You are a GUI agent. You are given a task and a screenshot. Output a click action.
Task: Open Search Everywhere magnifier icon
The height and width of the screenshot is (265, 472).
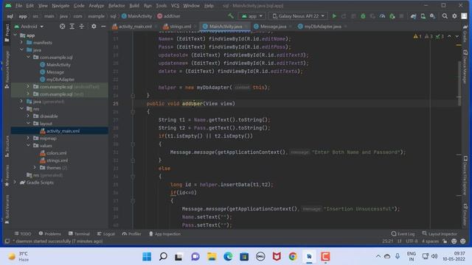click(445, 16)
